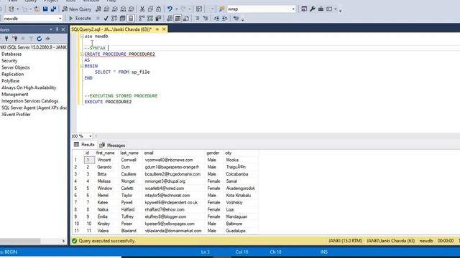Open an Analysis Services MDX Query
The width and height of the screenshot is (460, 258).
(x=107, y=9)
